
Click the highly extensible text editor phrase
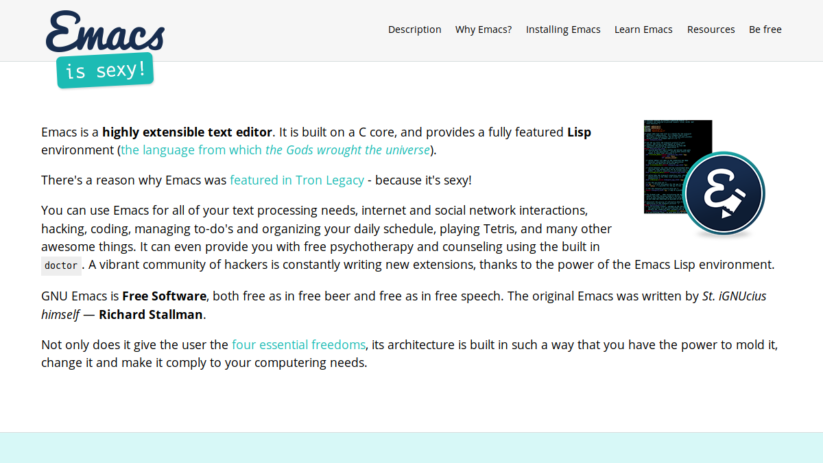click(188, 132)
